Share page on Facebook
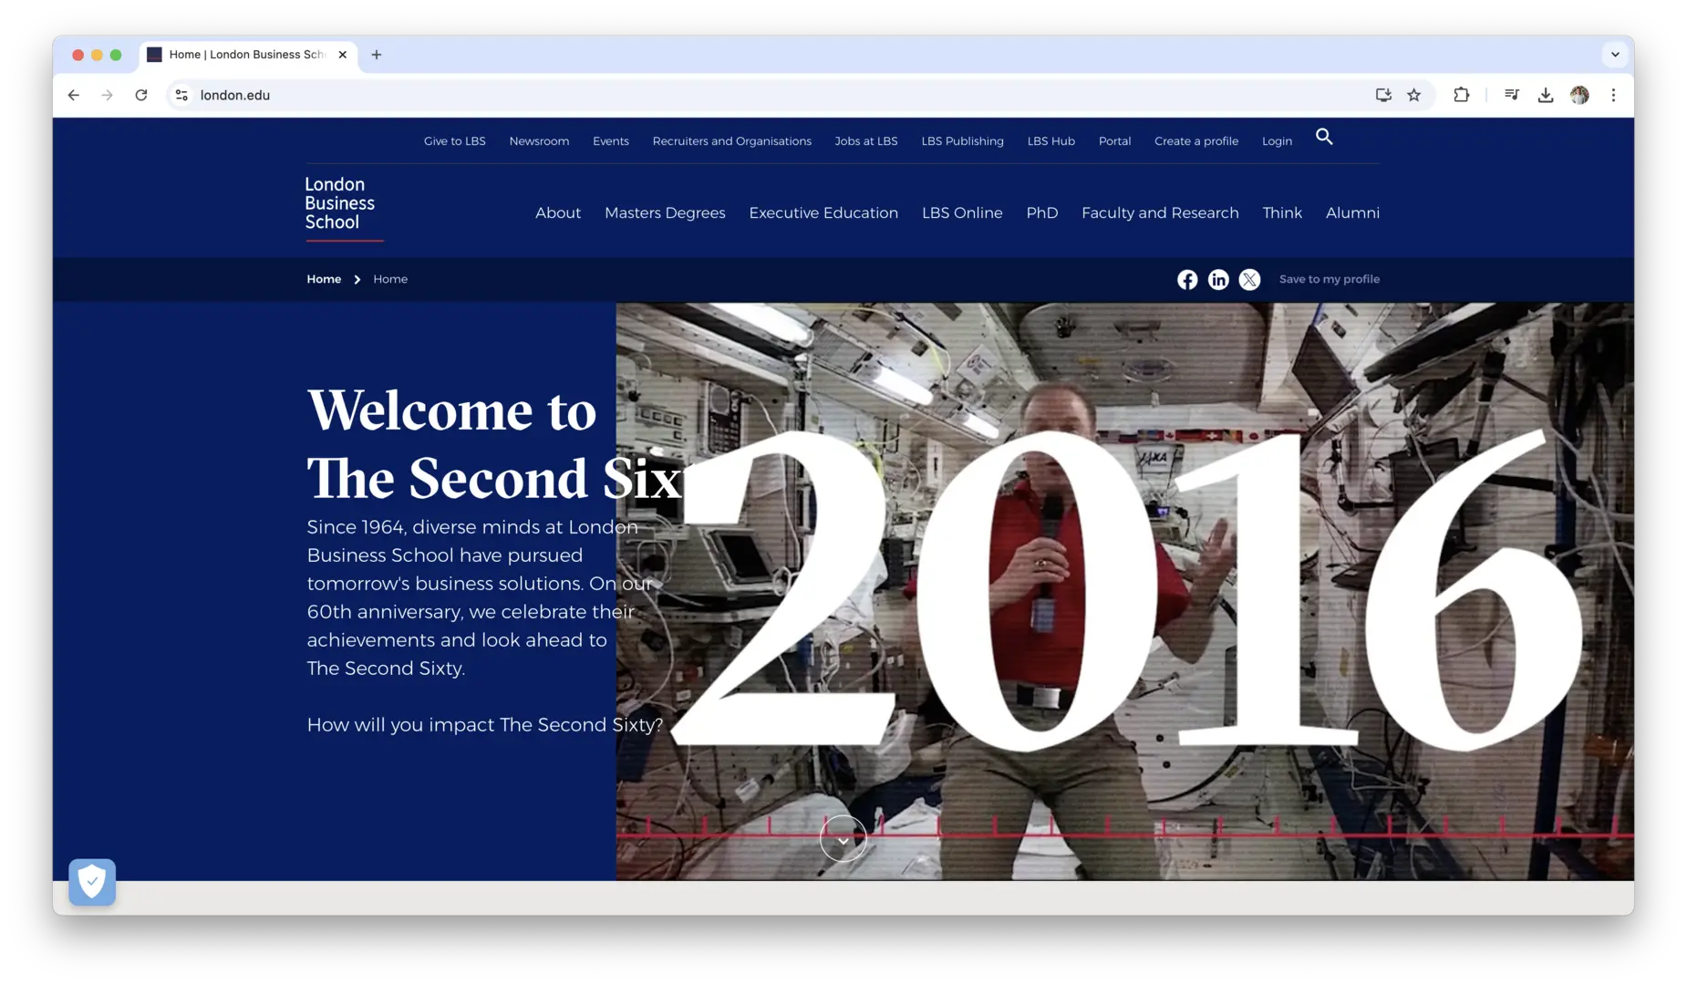Image resolution: width=1687 pixels, height=985 pixels. coord(1187,280)
